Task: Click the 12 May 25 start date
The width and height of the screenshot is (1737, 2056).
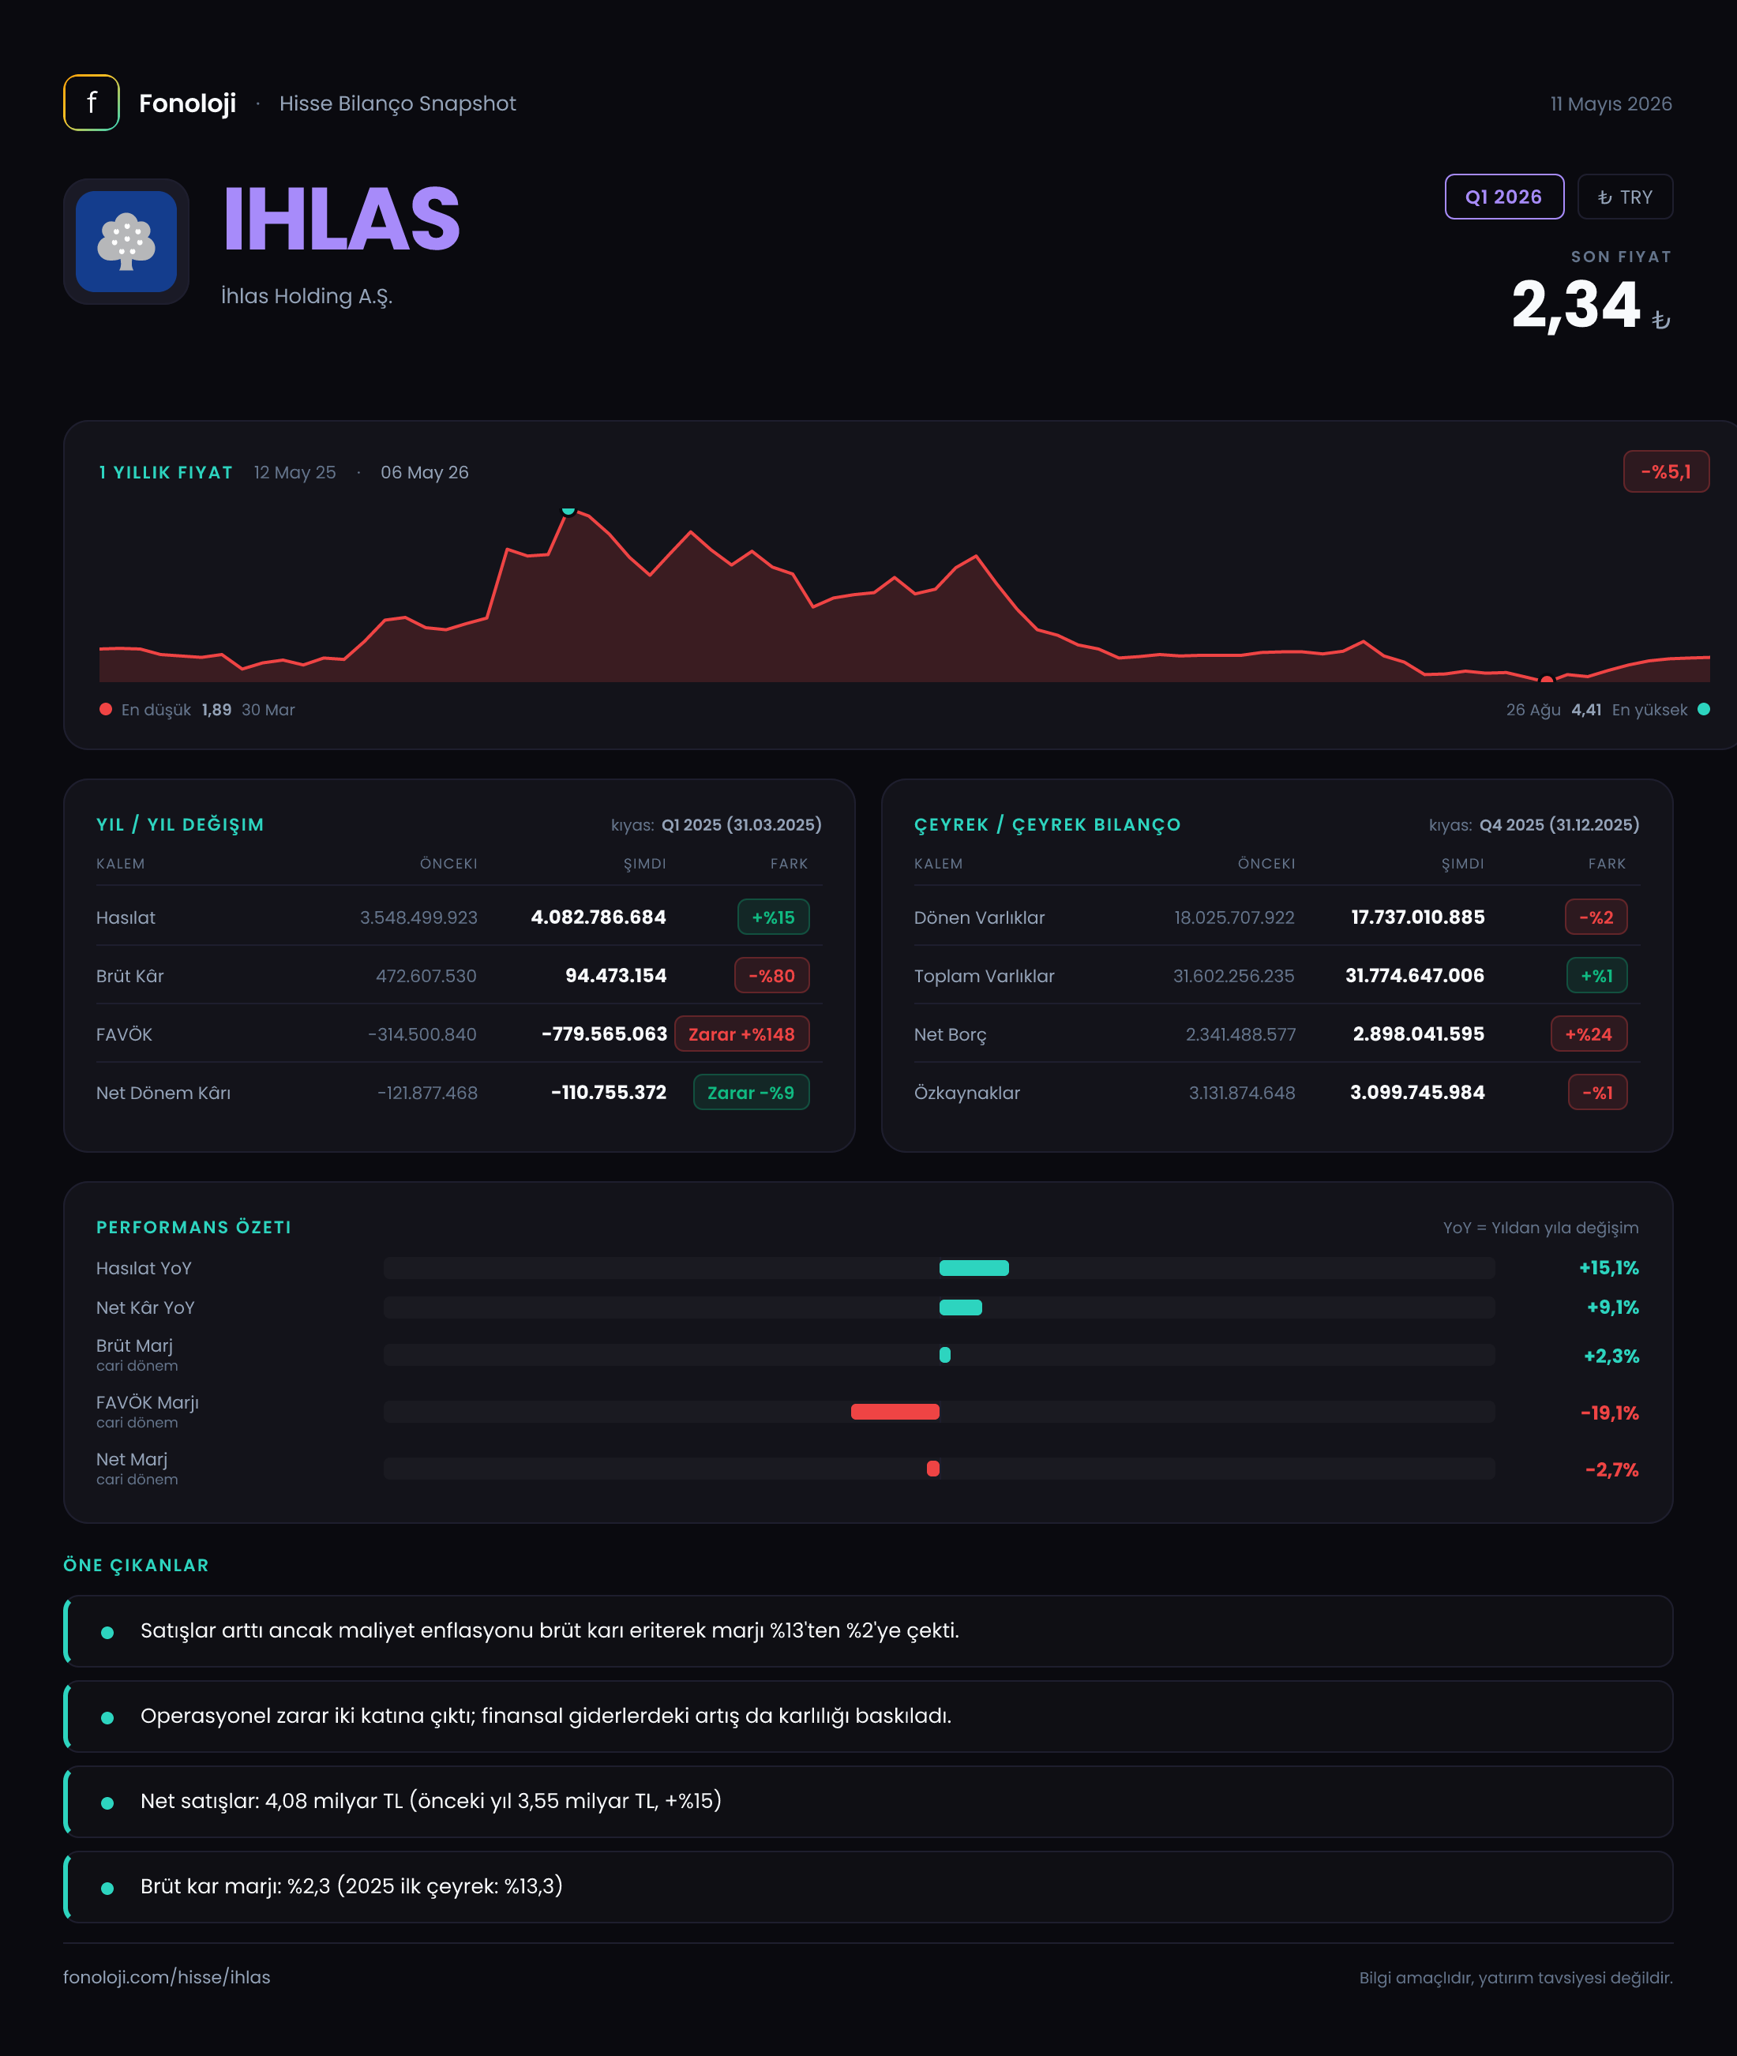Action: [295, 473]
